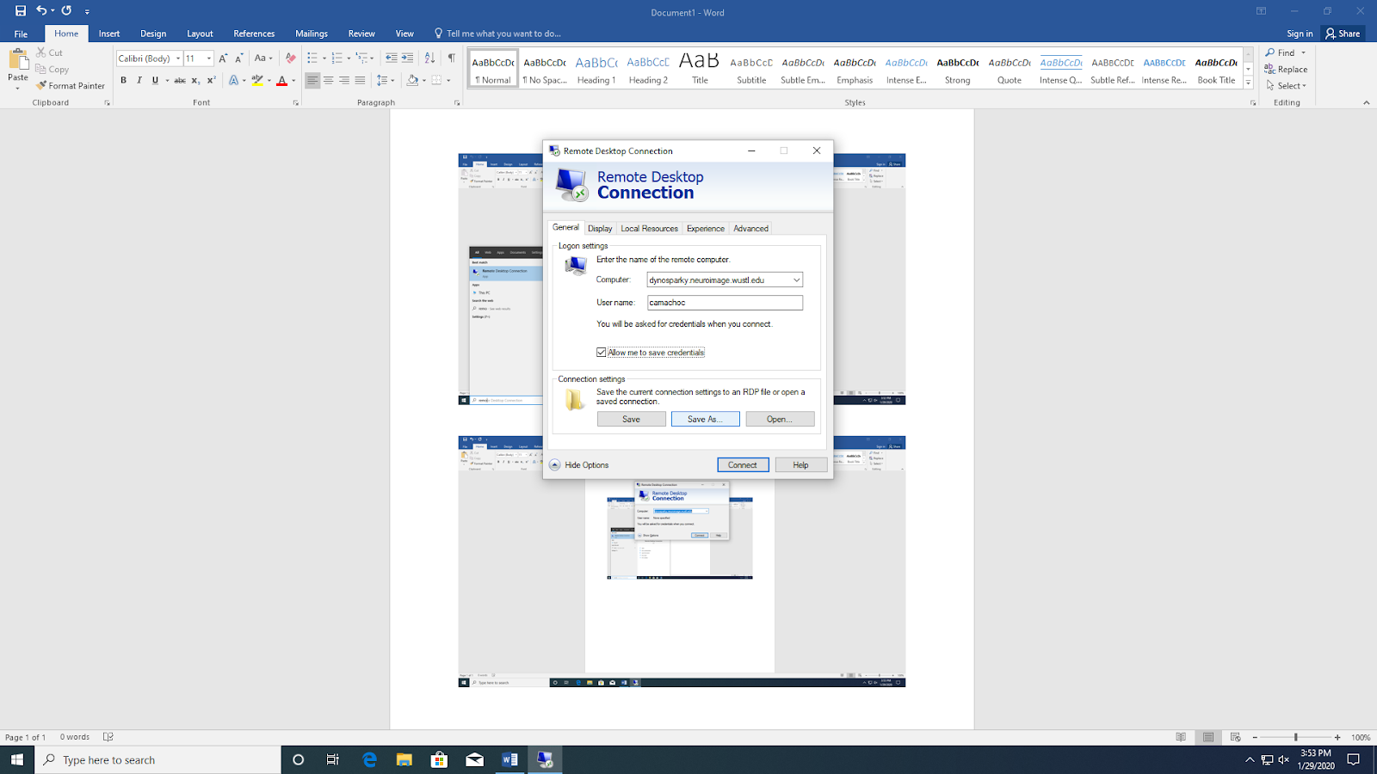The width and height of the screenshot is (1377, 774).
Task: Activate the Format Painter tool
Action: [70, 85]
